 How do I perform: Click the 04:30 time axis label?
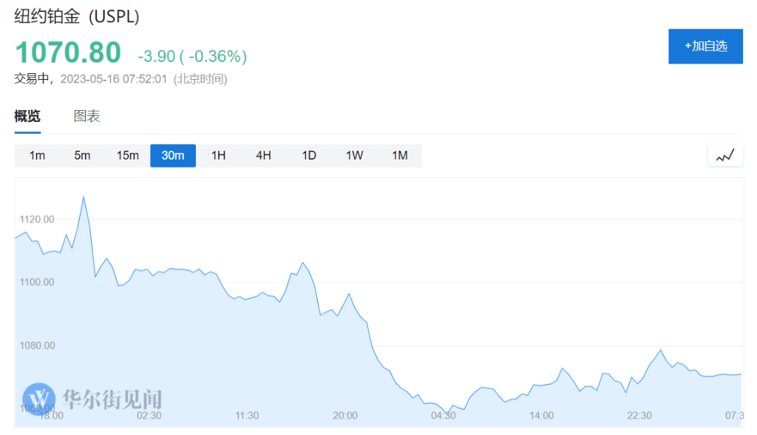tap(443, 416)
